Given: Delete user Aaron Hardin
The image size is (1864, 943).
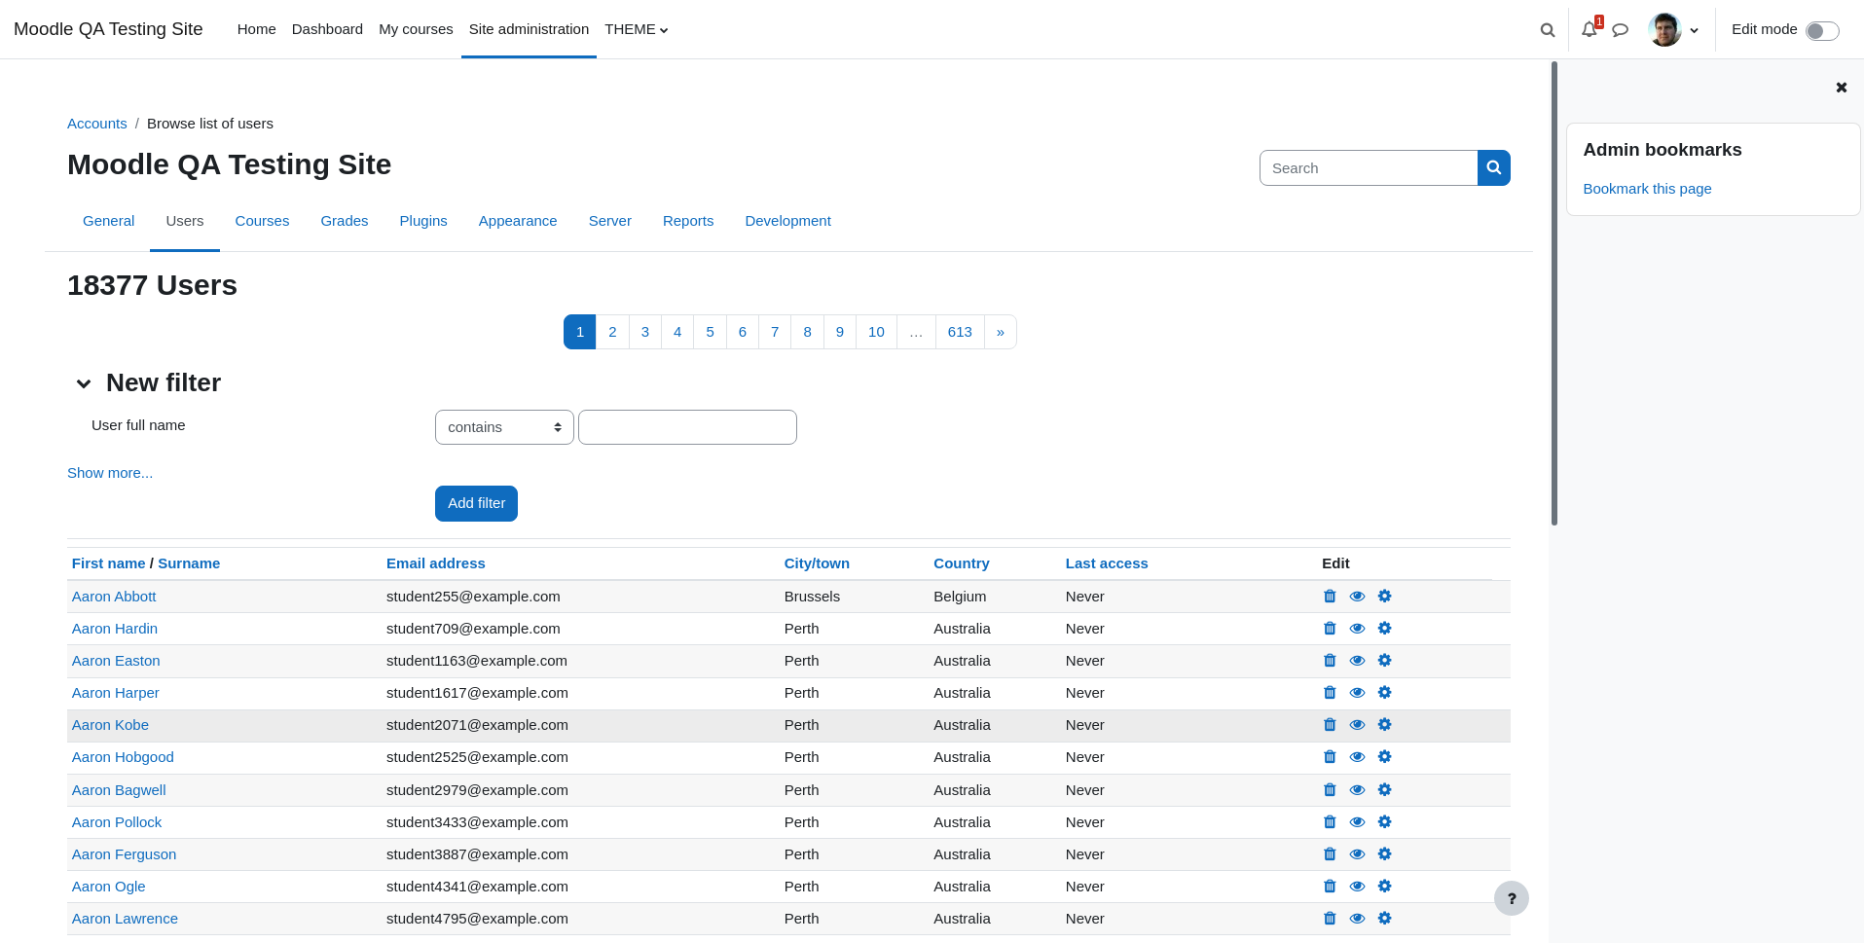Looking at the screenshot, I should pos(1330,629).
